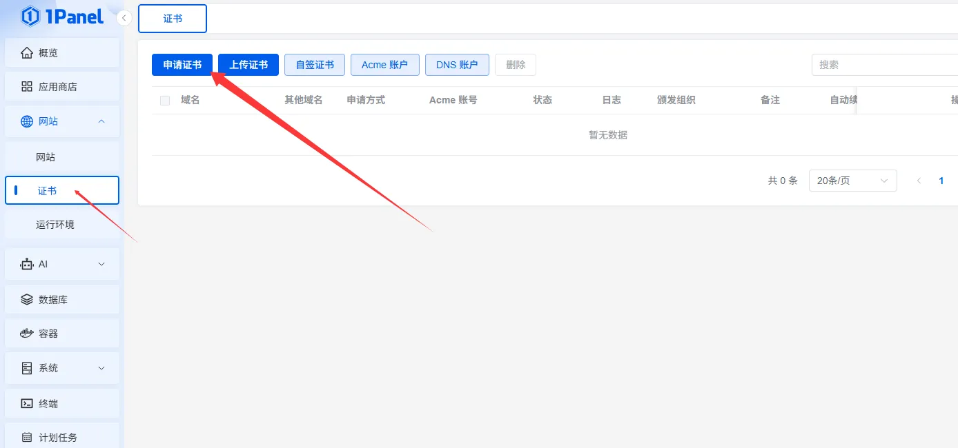Click the 上传证书 button
The width and height of the screenshot is (958, 448).
(248, 65)
